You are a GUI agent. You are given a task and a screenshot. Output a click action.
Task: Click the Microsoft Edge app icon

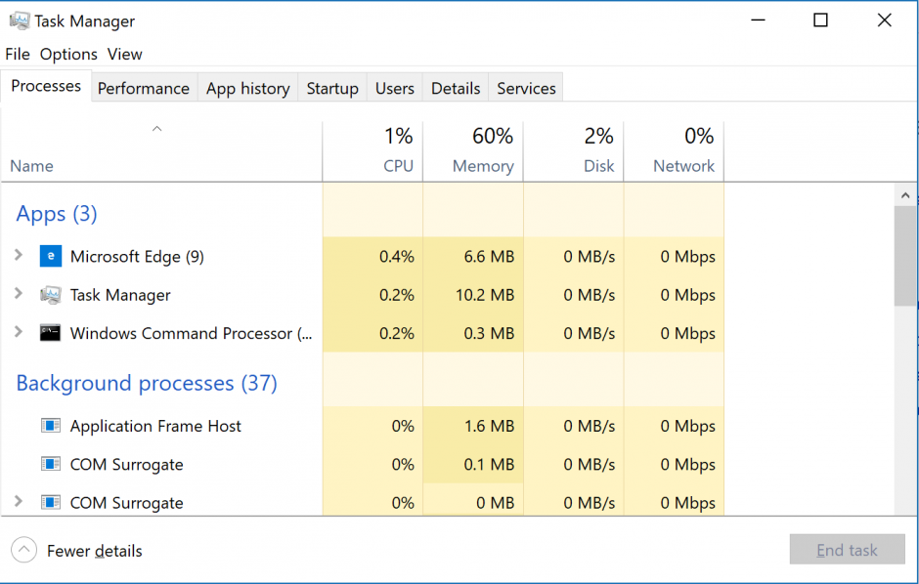pyautogui.click(x=51, y=256)
